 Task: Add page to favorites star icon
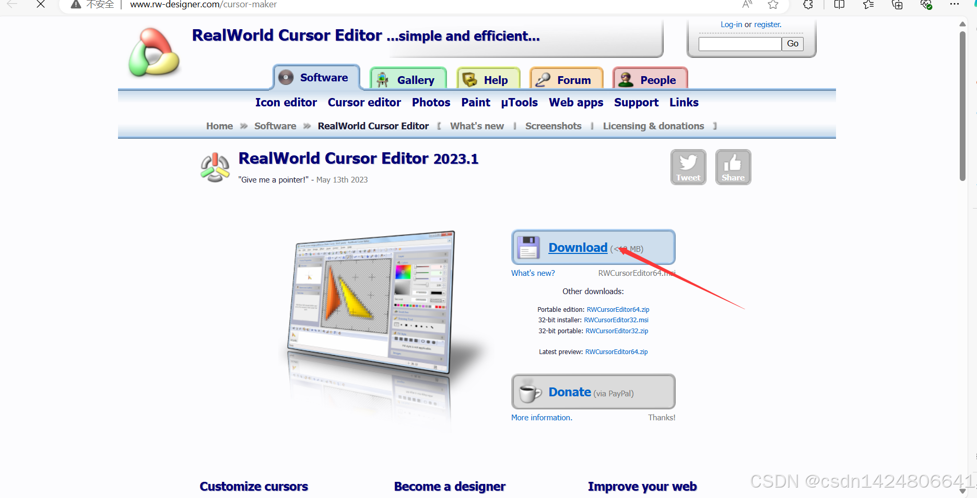(773, 5)
